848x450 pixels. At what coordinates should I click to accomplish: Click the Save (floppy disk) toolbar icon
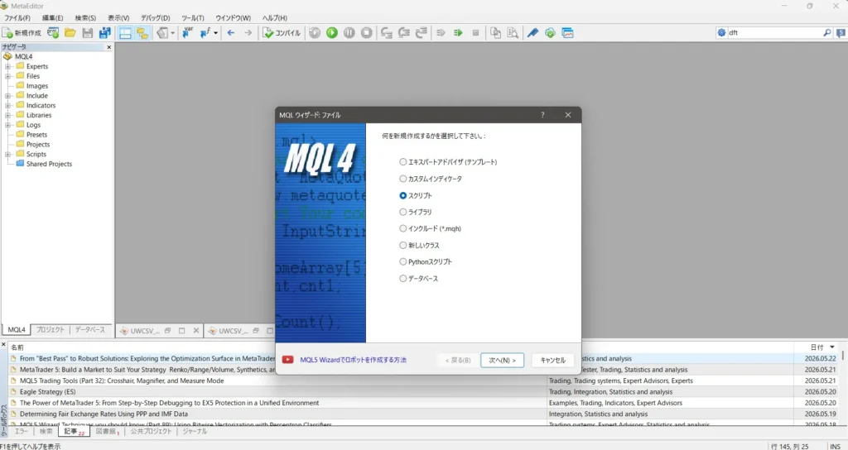[88, 33]
